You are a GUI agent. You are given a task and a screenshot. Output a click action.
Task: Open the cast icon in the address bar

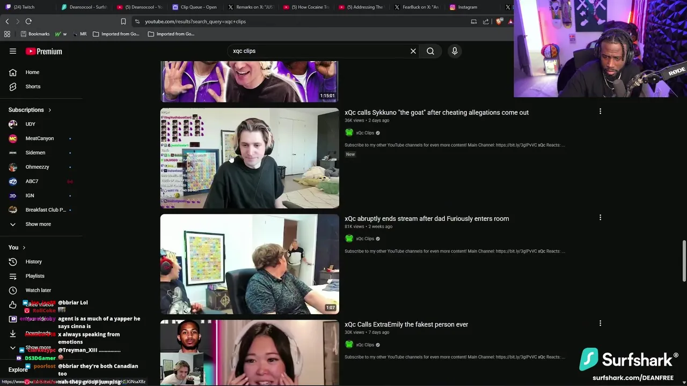pos(473,21)
